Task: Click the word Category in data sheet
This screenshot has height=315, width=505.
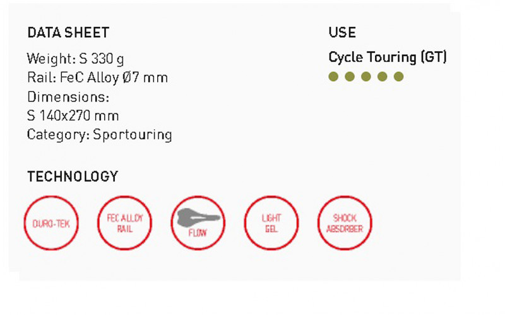Action: (57, 135)
